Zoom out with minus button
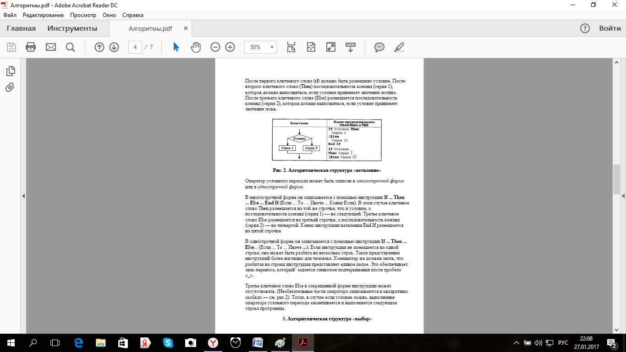626x352 pixels. coord(215,47)
